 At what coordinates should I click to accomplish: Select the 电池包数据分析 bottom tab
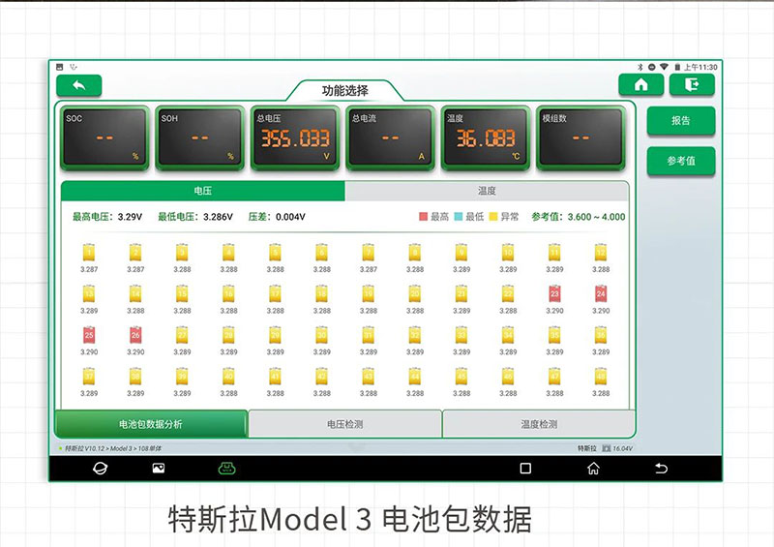(x=151, y=424)
